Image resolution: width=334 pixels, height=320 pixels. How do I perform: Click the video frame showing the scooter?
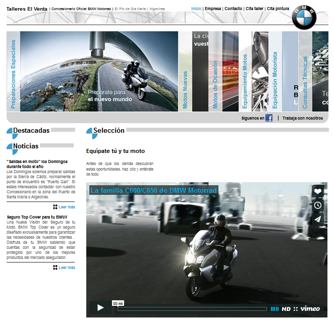click(x=207, y=249)
